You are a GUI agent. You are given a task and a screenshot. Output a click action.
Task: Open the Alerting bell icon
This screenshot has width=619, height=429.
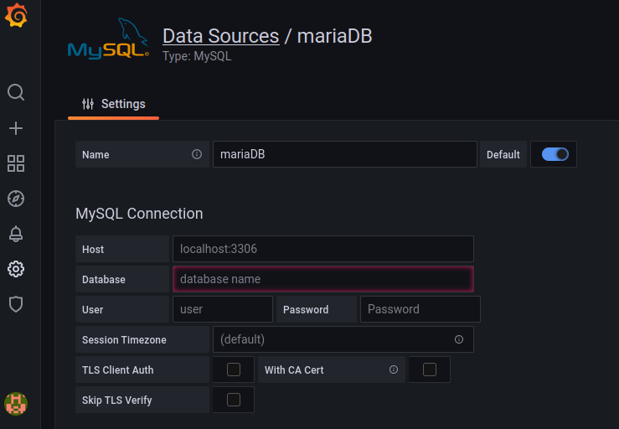pyautogui.click(x=16, y=234)
